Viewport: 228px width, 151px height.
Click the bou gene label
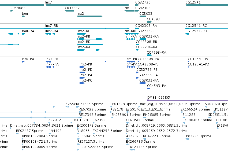[x=25, y=14]
